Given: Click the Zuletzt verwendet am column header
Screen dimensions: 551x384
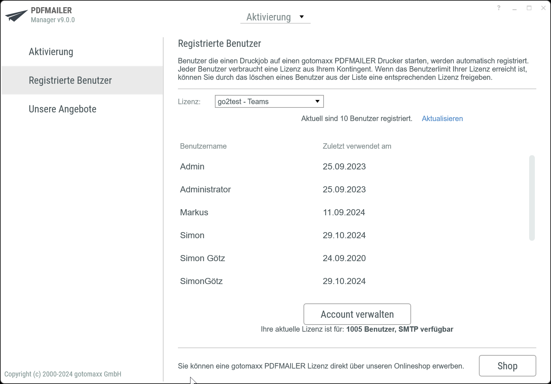Looking at the screenshot, I should pyautogui.click(x=357, y=146).
